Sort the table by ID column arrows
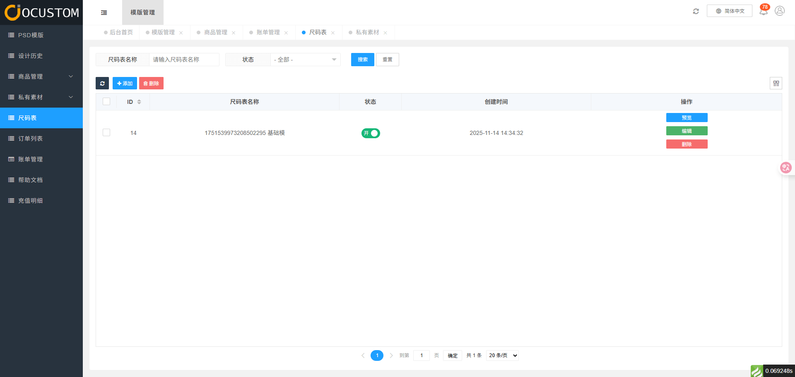This screenshot has height=377, width=795. point(139,102)
